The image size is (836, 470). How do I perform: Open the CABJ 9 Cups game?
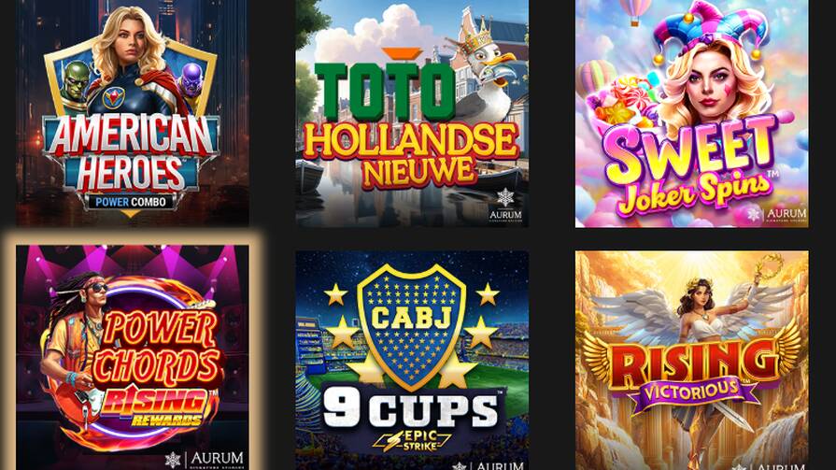pos(412,361)
